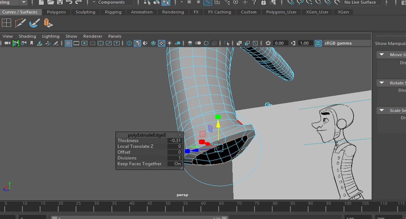Click the Save Scene icon
The height and width of the screenshot is (219, 406).
pyautogui.click(x=60, y=2)
